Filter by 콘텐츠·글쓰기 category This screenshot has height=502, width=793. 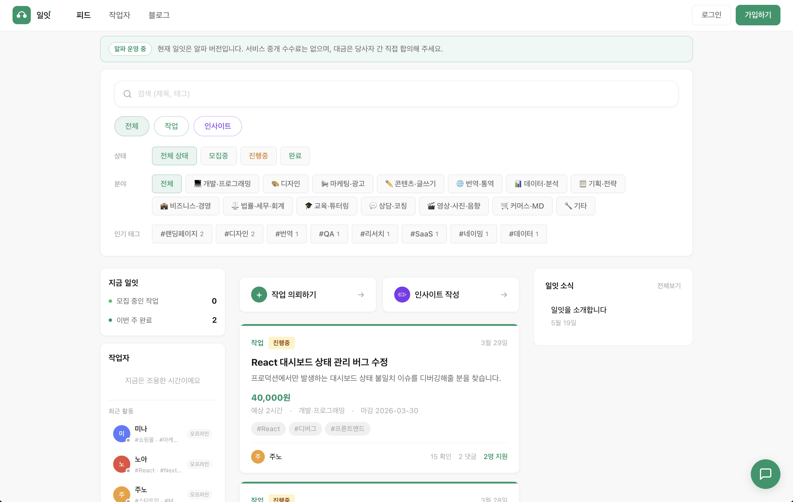(410, 184)
